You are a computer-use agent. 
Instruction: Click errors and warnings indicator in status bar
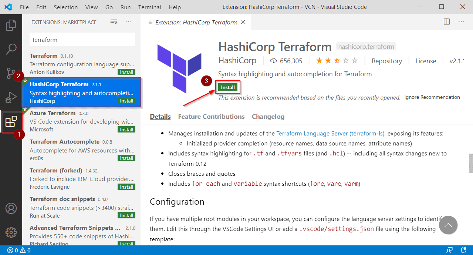click(x=18, y=250)
